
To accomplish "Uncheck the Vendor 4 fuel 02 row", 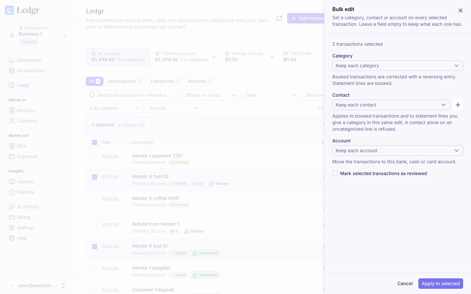I will [x=95, y=177].
